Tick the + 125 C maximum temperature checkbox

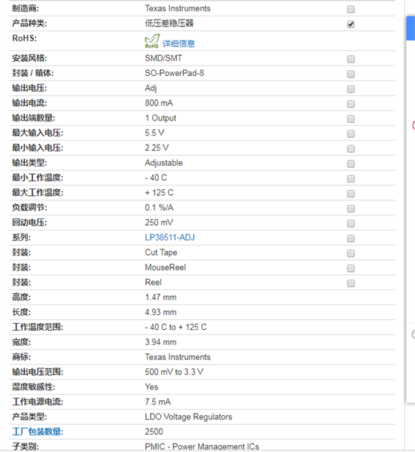click(x=351, y=194)
